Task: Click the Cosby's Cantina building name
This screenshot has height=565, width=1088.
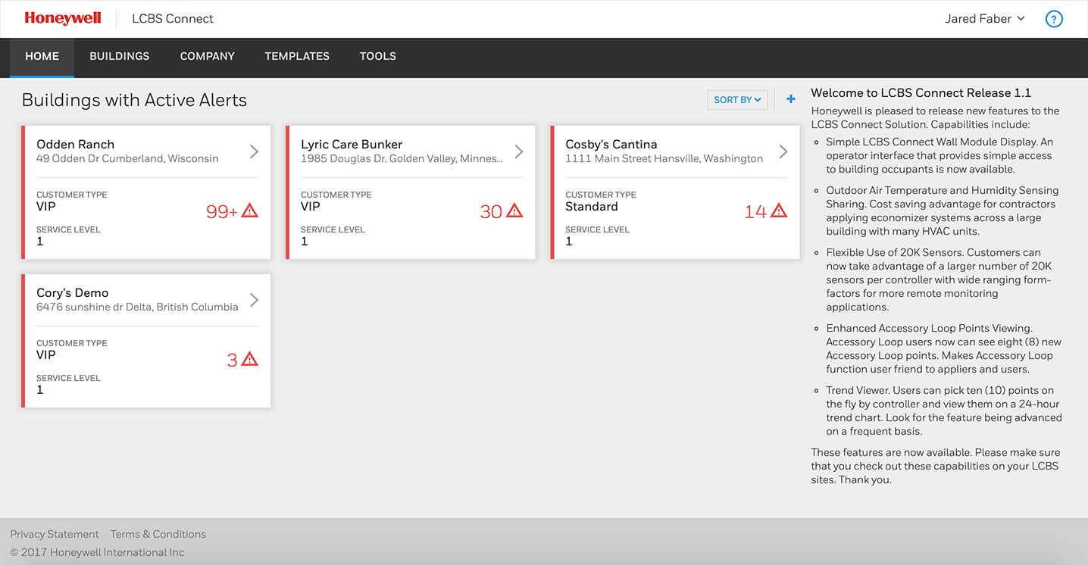Action: pos(611,144)
